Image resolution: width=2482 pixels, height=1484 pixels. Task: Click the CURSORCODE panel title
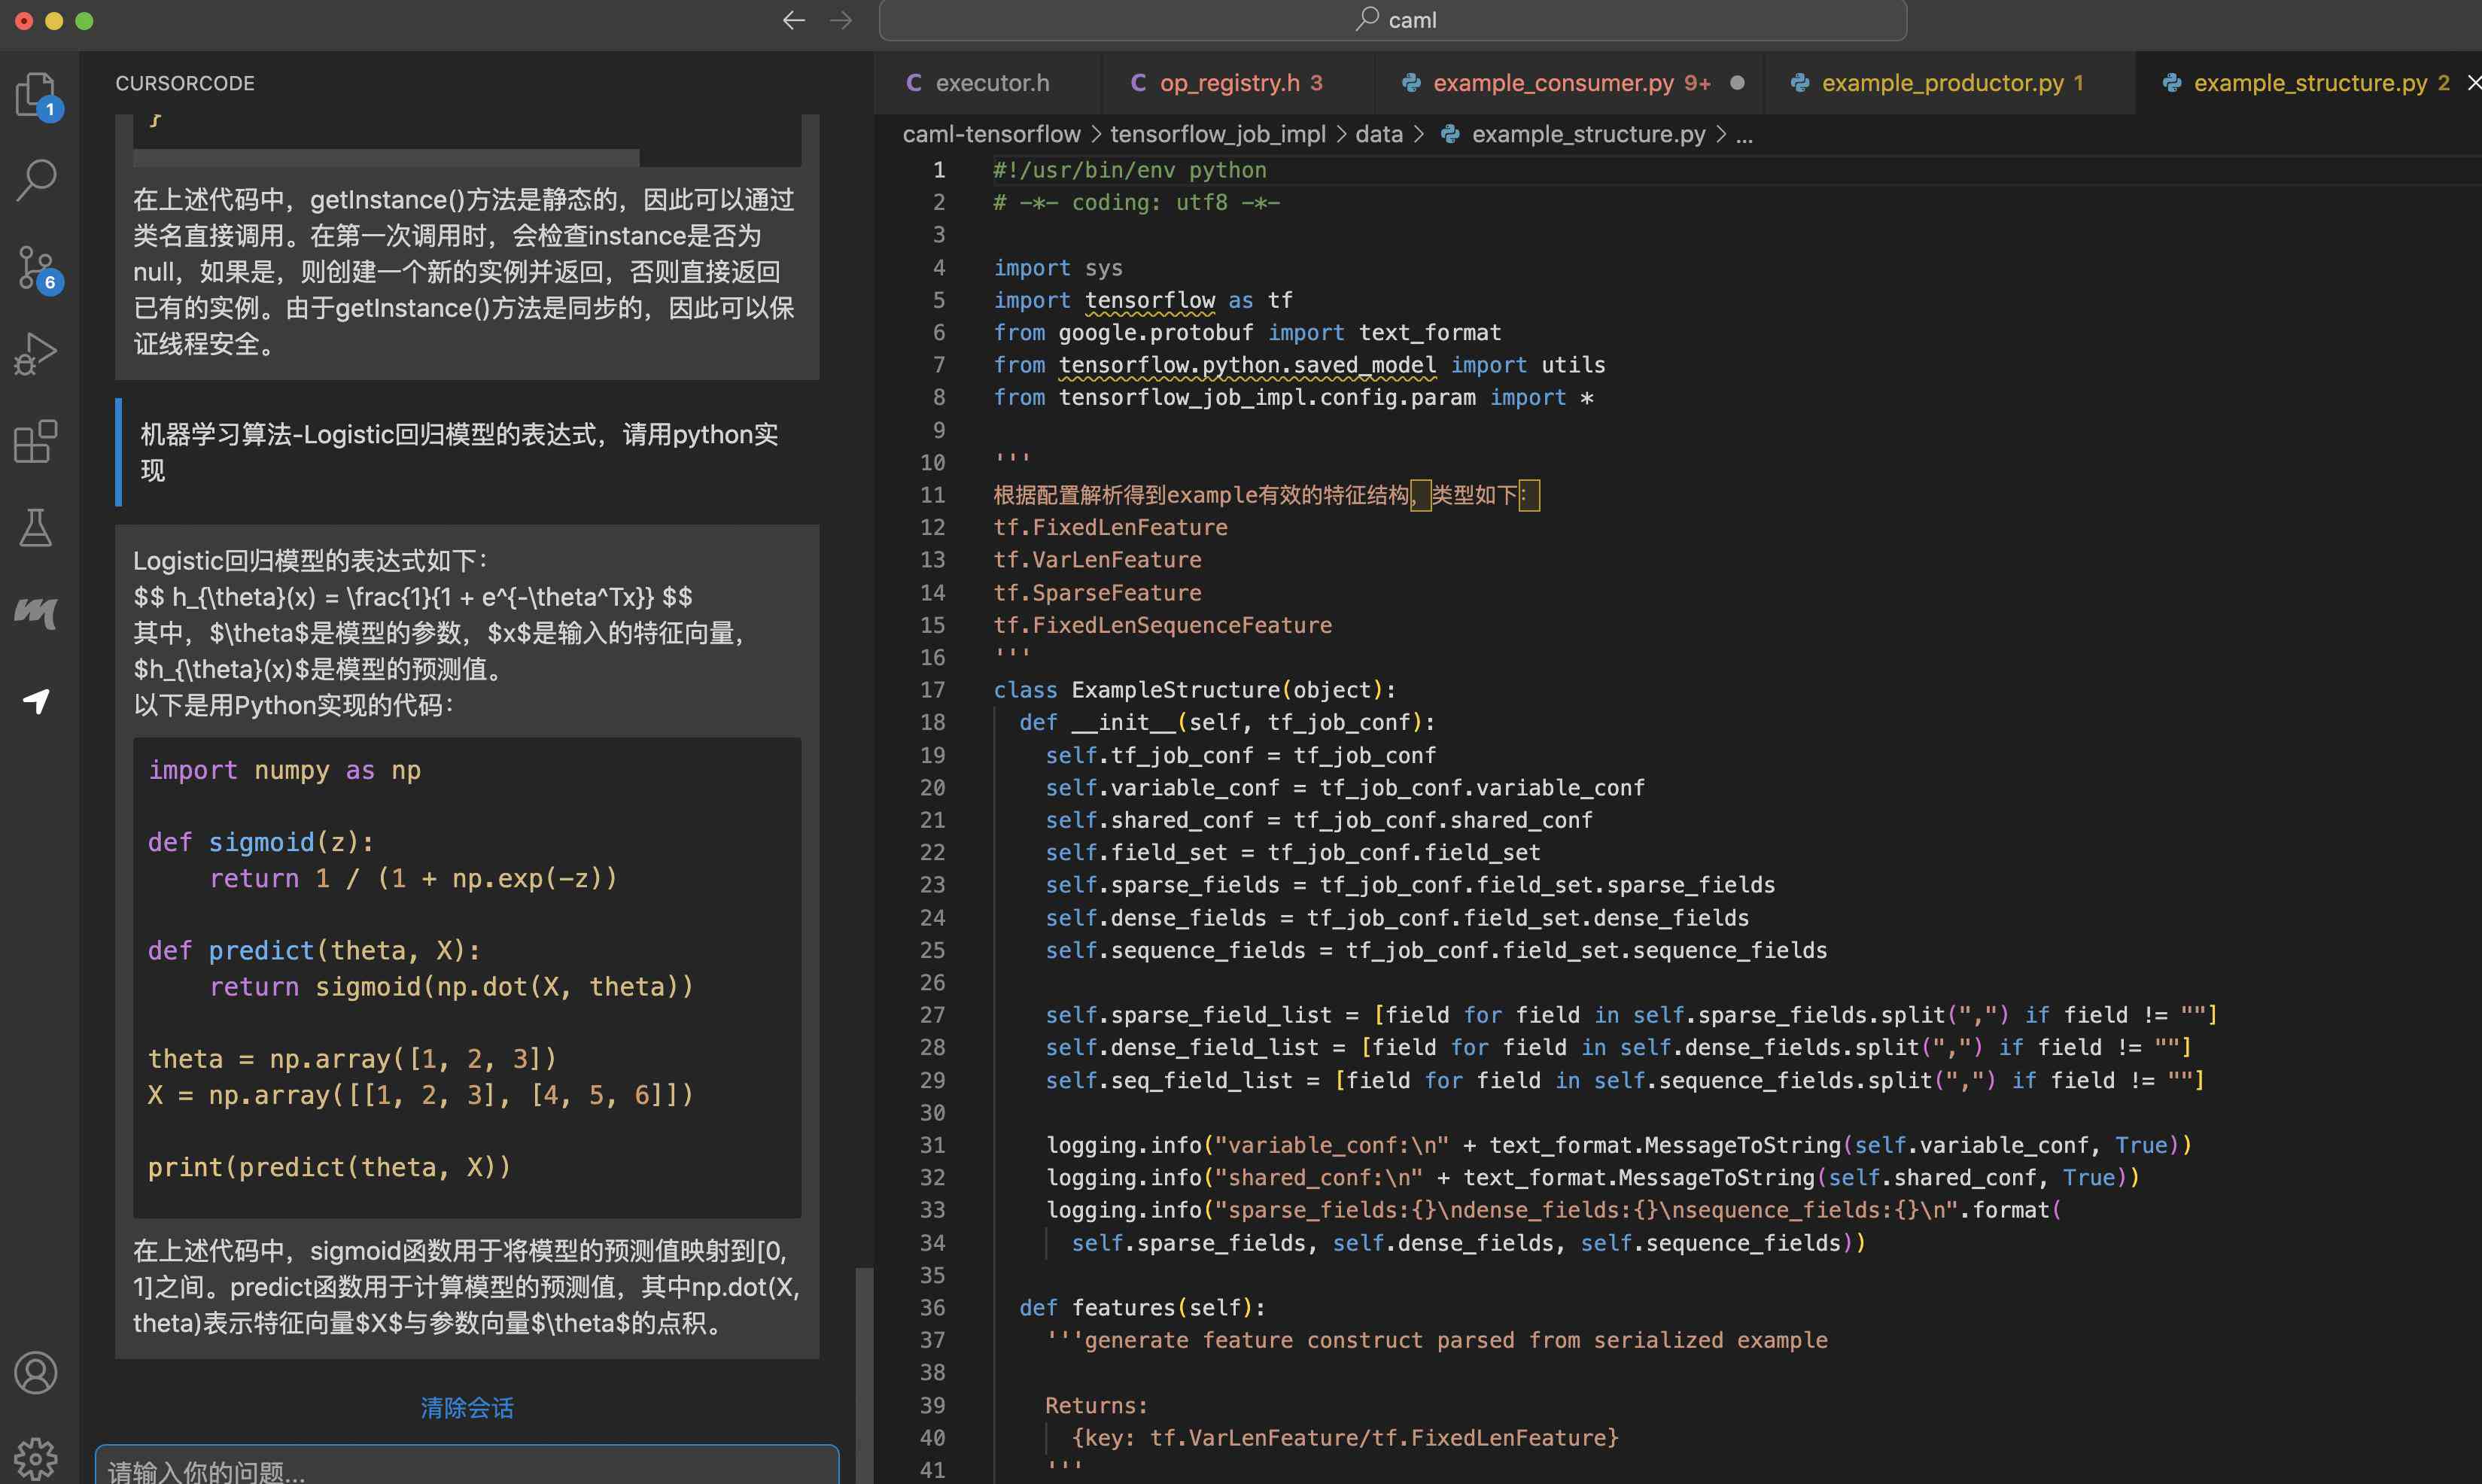[x=185, y=83]
